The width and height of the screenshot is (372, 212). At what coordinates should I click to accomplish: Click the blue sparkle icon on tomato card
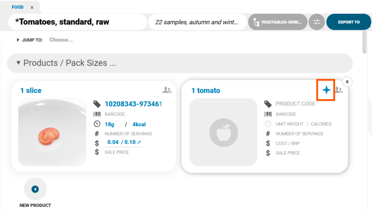point(326,90)
